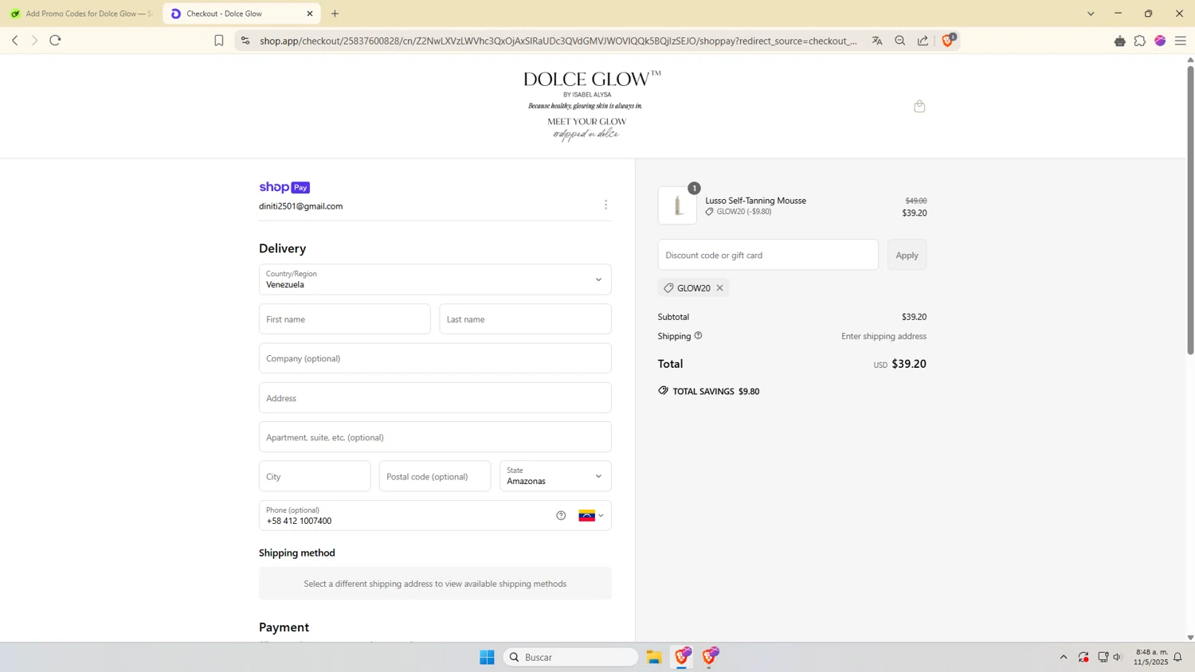
Task: Focus the Company (optional) field
Action: (x=435, y=358)
